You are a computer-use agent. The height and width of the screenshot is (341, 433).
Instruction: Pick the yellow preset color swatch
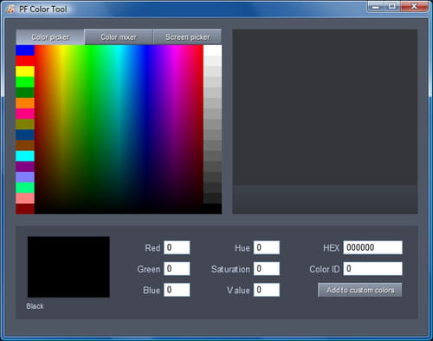[x=25, y=71]
